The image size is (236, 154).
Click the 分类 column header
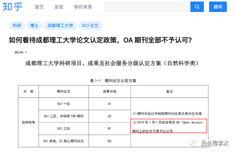point(28,92)
